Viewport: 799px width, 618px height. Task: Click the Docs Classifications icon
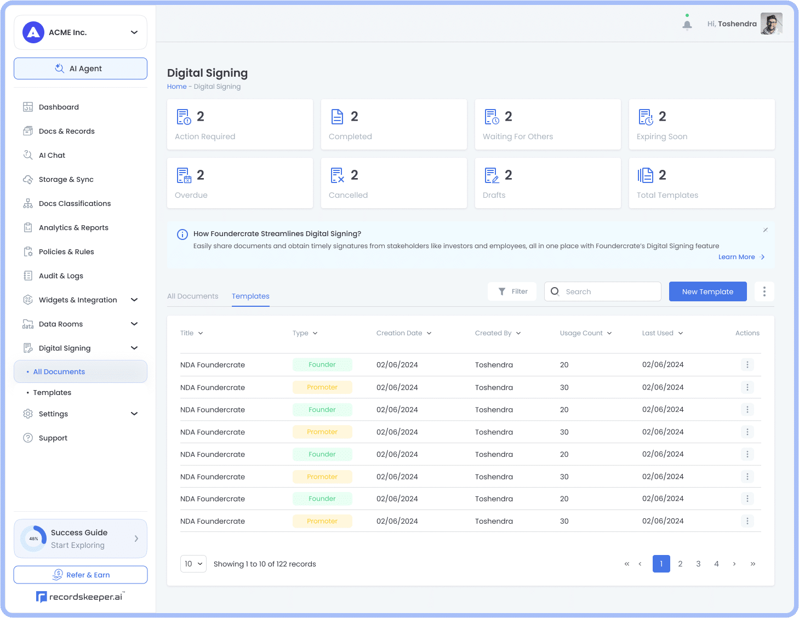[x=28, y=203]
